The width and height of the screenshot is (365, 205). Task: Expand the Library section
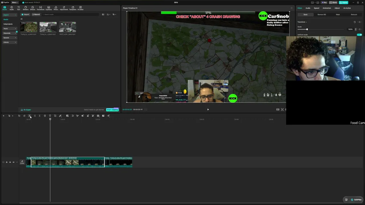[10, 42]
